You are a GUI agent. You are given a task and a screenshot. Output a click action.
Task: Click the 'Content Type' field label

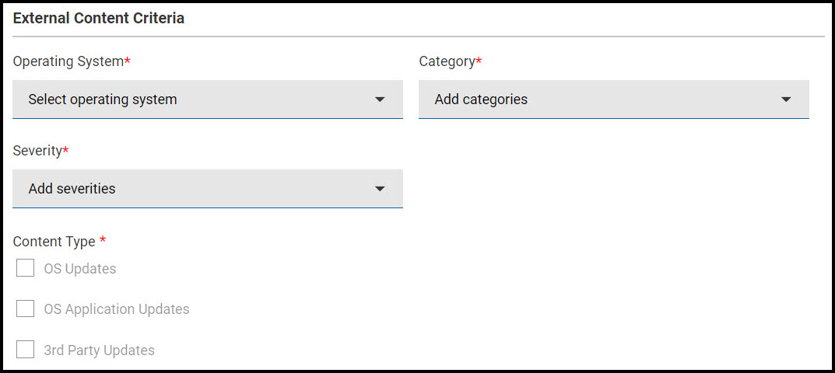click(x=54, y=242)
